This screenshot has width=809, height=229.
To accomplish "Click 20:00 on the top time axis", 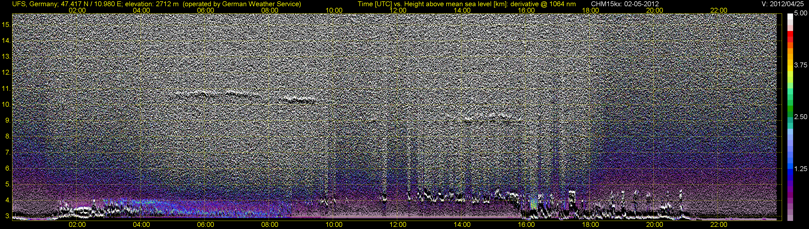I will 654,10.
